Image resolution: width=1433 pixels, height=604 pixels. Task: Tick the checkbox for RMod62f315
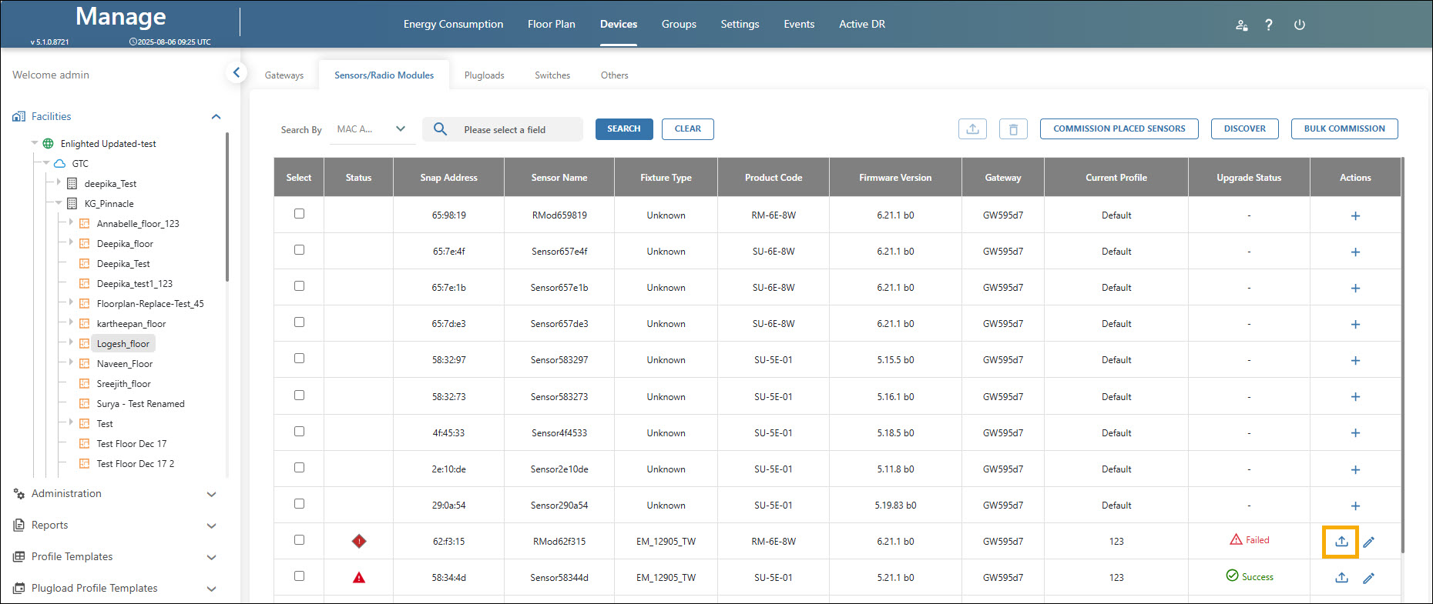pyautogui.click(x=299, y=540)
